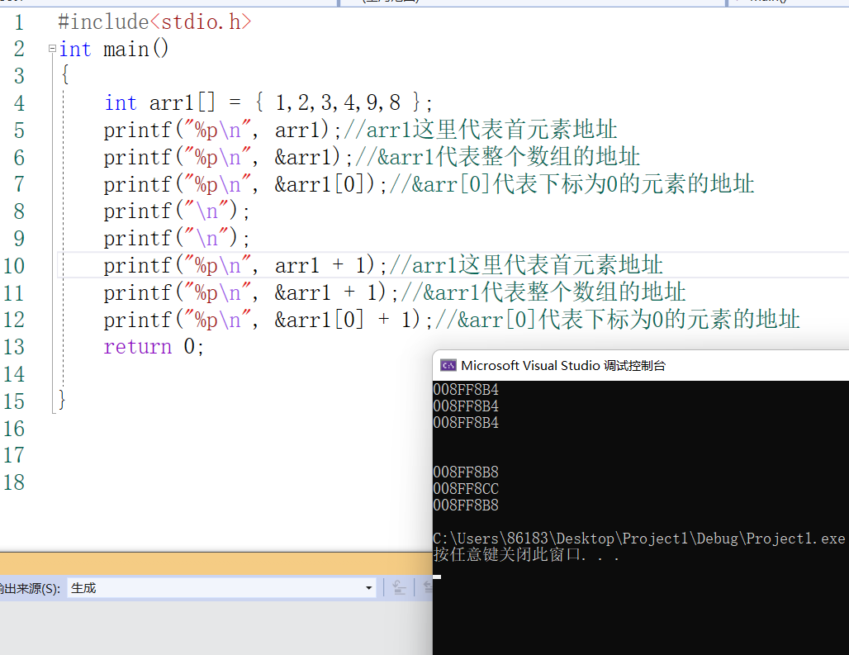The height and width of the screenshot is (655, 849).
Task: Click the &arr1[0] + 1 printf on line 12
Action: (x=268, y=320)
